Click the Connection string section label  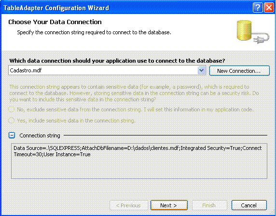point(40,135)
